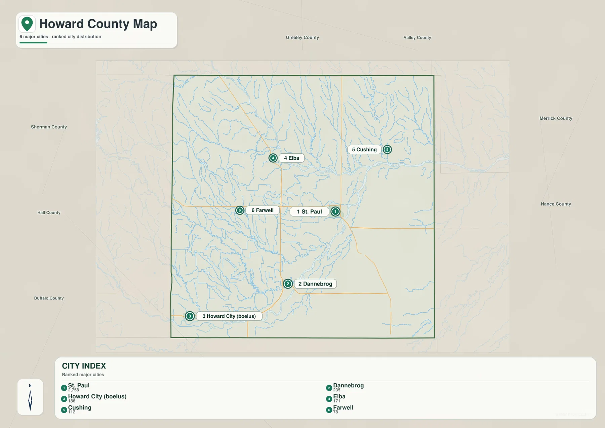Click the number 3 badge in City Index

pos(64,399)
